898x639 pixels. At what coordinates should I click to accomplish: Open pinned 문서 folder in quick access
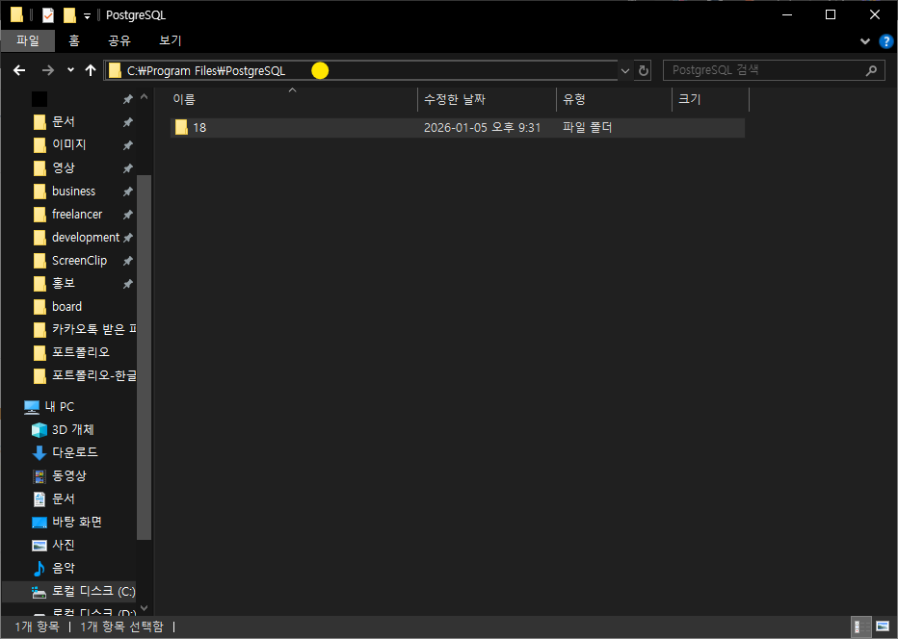(x=63, y=122)
